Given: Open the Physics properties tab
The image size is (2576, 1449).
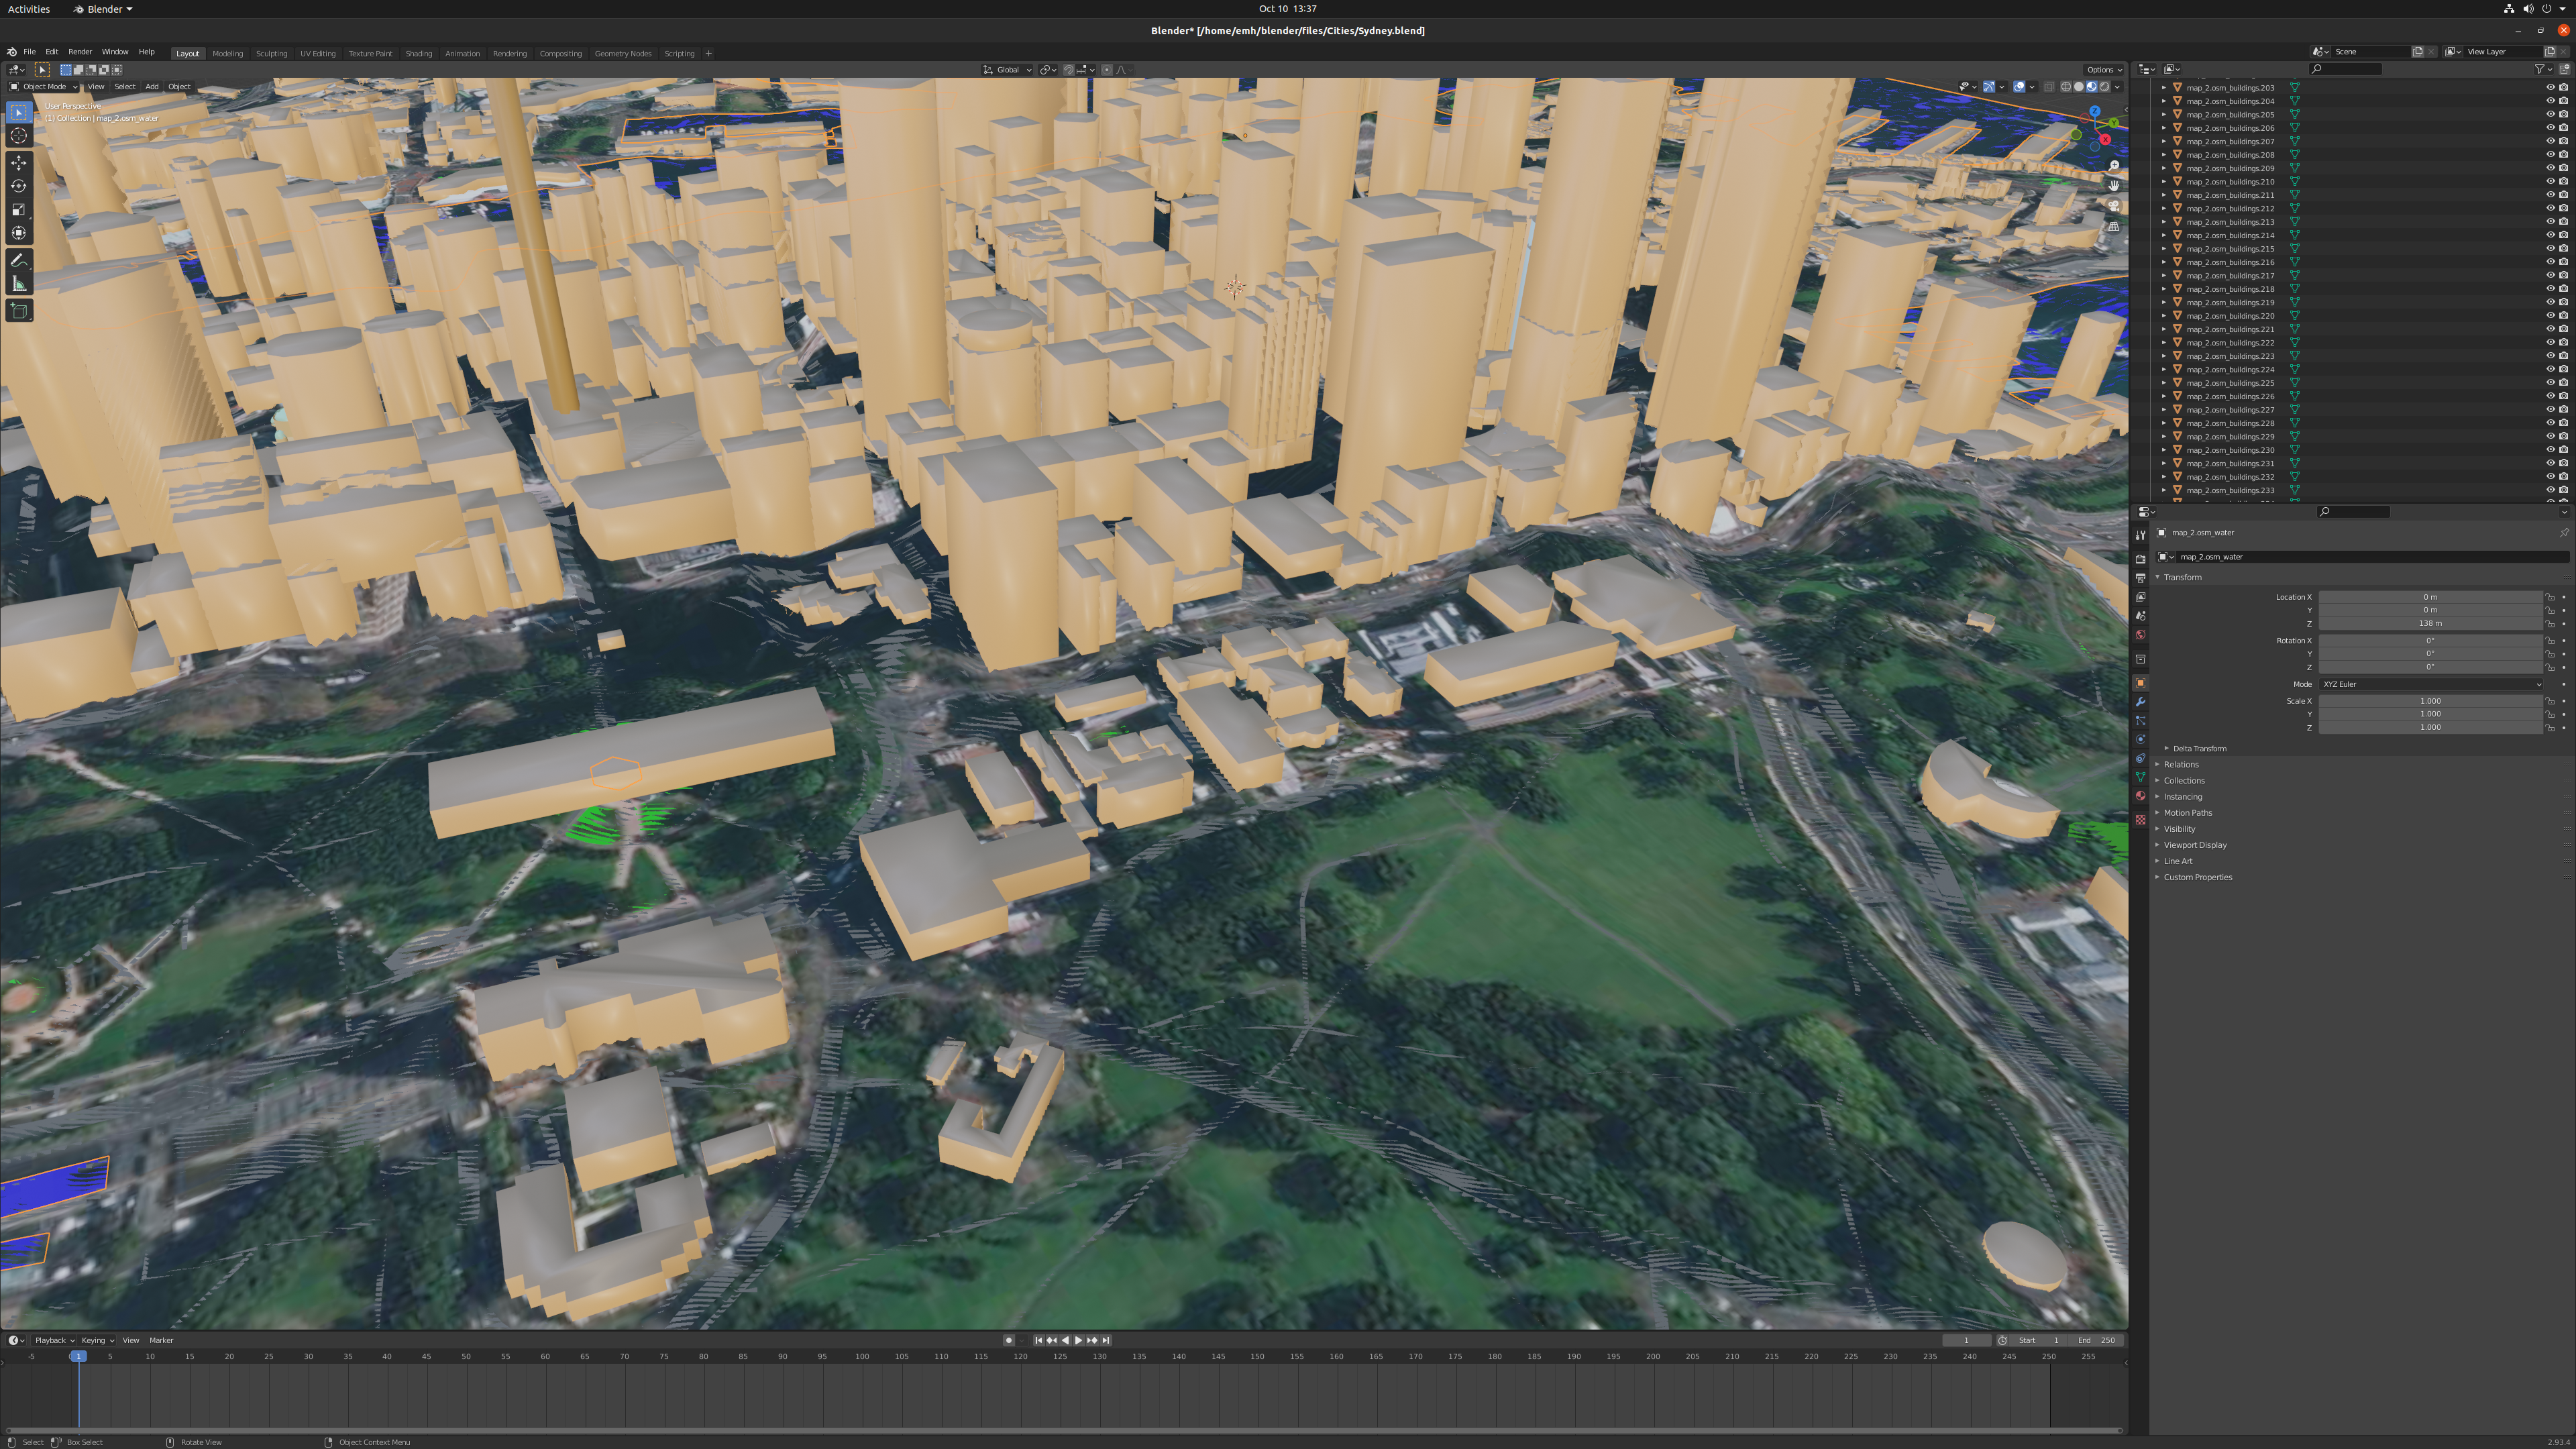Looking at the screenshot, I should point(2140,740).
